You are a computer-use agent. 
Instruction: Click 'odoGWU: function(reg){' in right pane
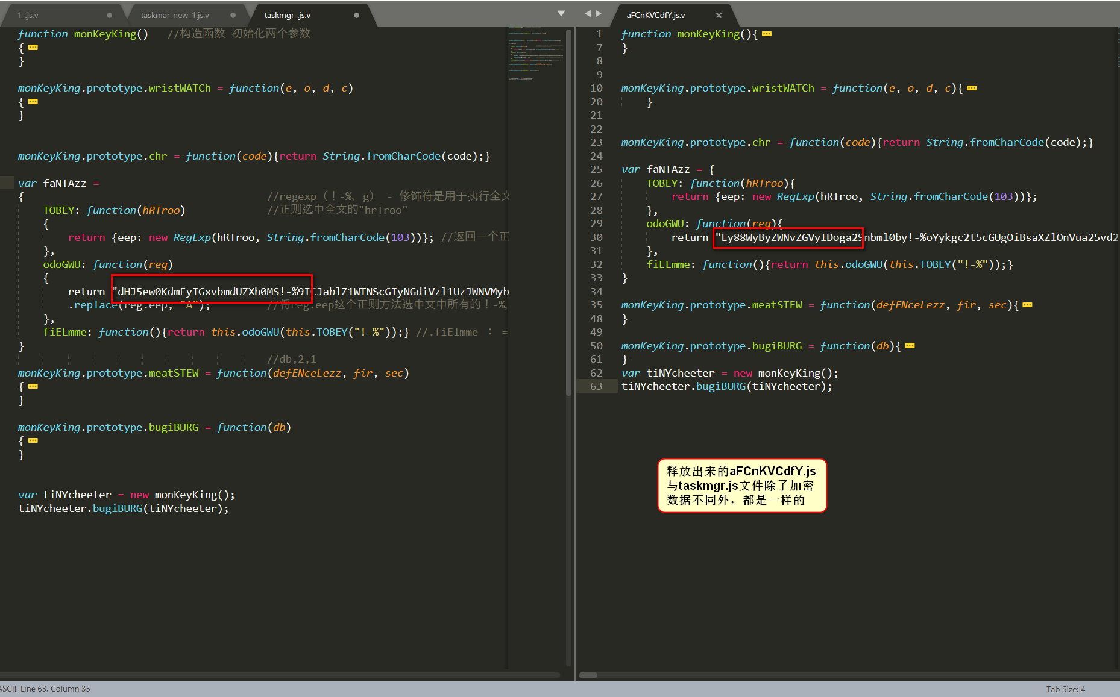tap(714, 223)
